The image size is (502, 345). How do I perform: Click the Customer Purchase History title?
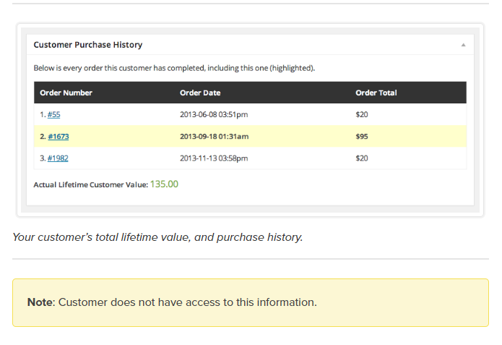[88, 45]
